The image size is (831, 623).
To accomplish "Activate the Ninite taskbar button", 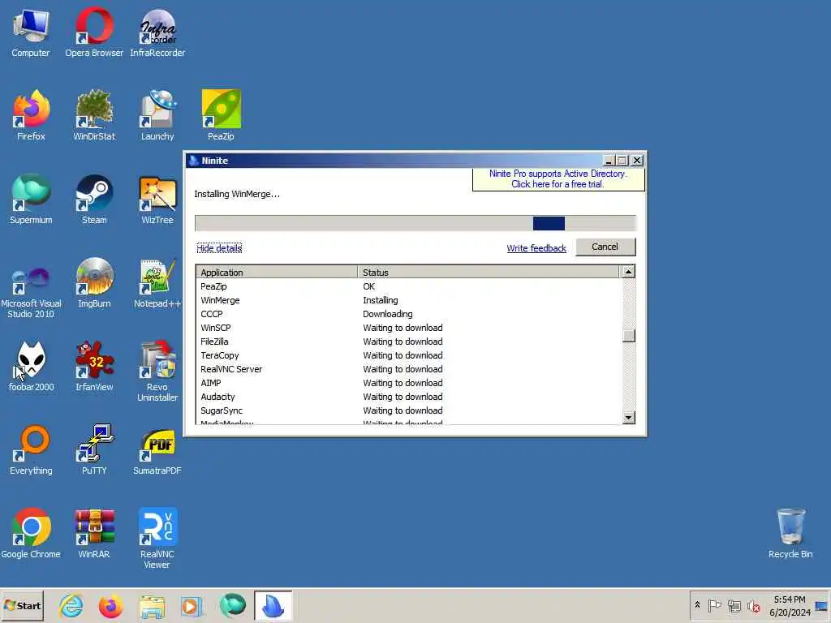I will point(273,605).
